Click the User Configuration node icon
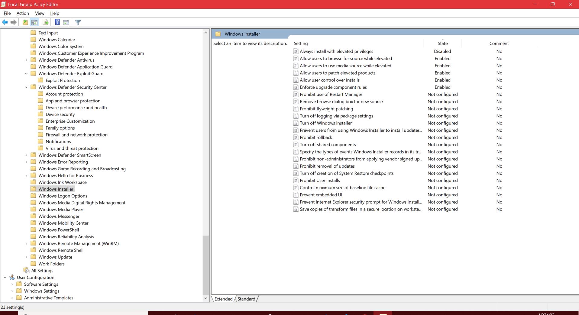This screenshot has height=315, width=579. (x=12, y=277)
